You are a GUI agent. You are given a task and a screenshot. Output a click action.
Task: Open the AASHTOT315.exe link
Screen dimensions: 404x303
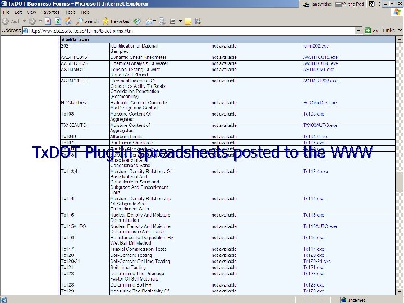[x=320, y=57]
